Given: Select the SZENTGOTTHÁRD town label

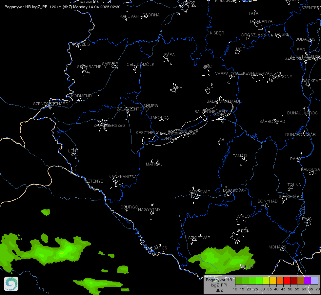Looking at the screenshot, I should pos(51,104).
